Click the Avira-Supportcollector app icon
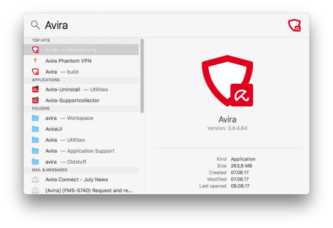Screen dimensions: 333x228 click(x=36, y=100)
